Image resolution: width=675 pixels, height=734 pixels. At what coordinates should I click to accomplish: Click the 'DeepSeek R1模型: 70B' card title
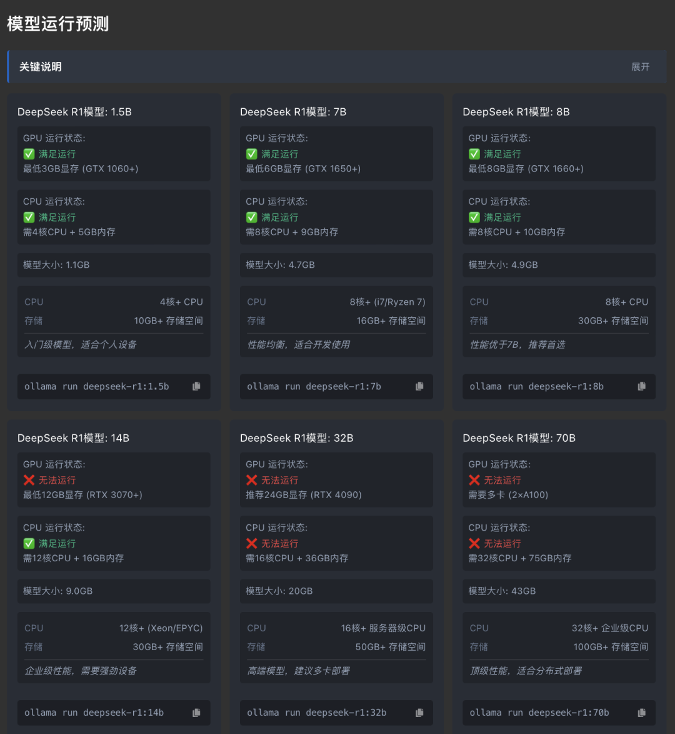(519, 438)
